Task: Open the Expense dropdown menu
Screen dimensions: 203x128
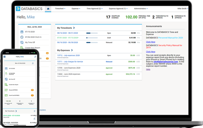Action: coord(76,8)
